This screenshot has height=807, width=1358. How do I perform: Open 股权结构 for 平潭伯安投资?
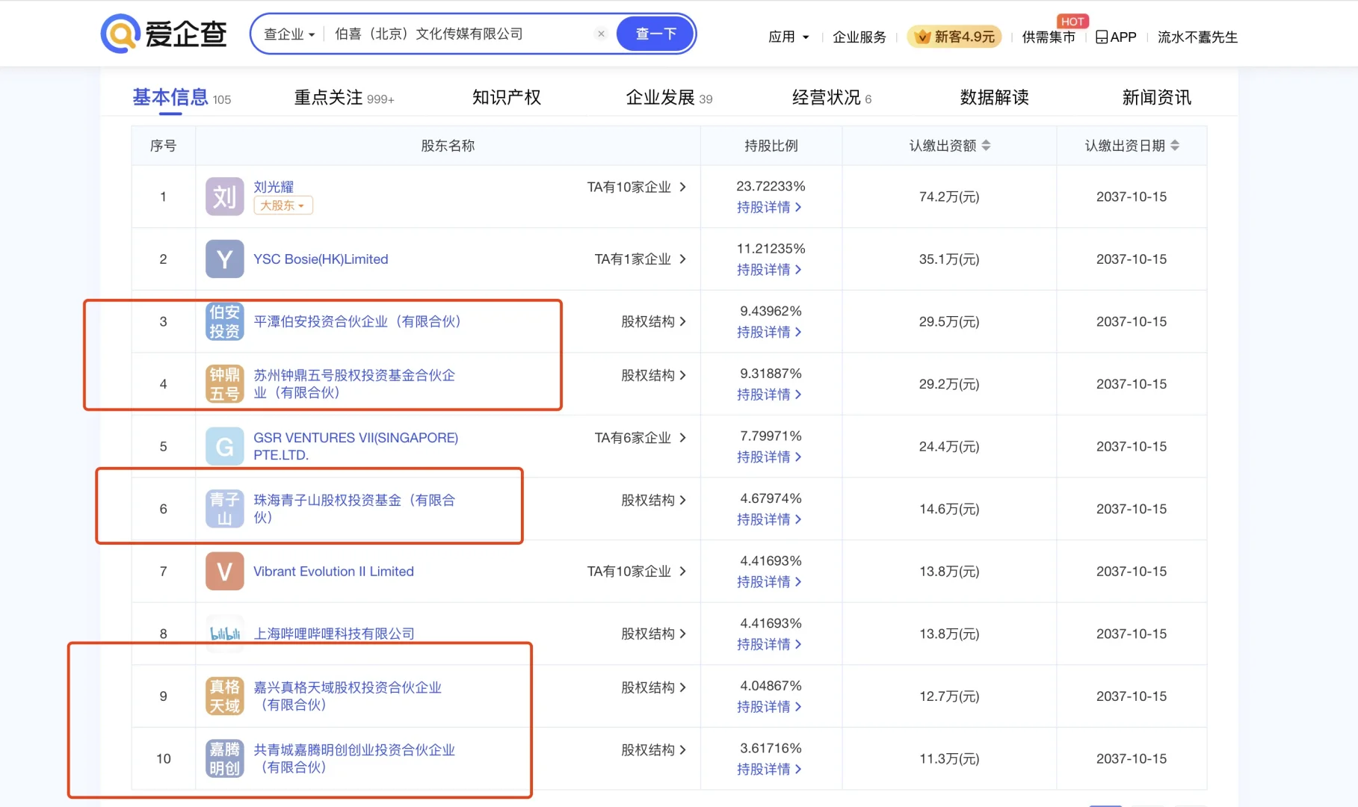(x=653, y=321)
